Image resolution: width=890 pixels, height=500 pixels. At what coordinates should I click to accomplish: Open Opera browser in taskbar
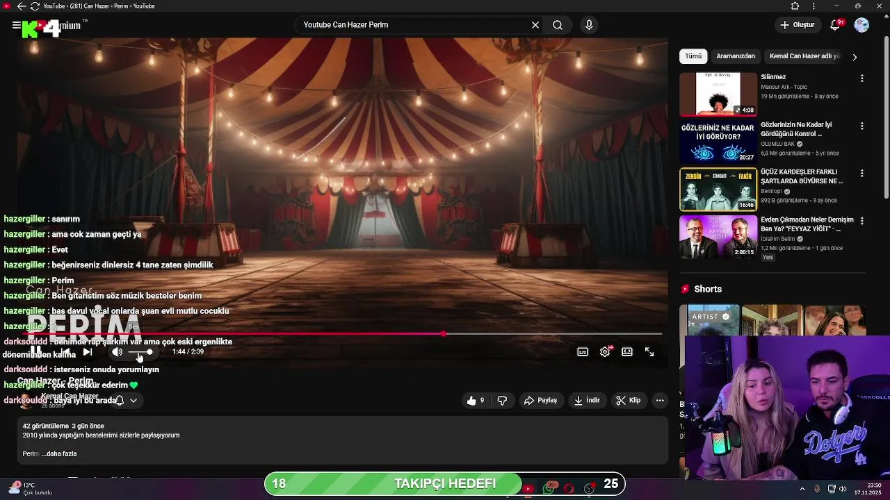[569, 489]
